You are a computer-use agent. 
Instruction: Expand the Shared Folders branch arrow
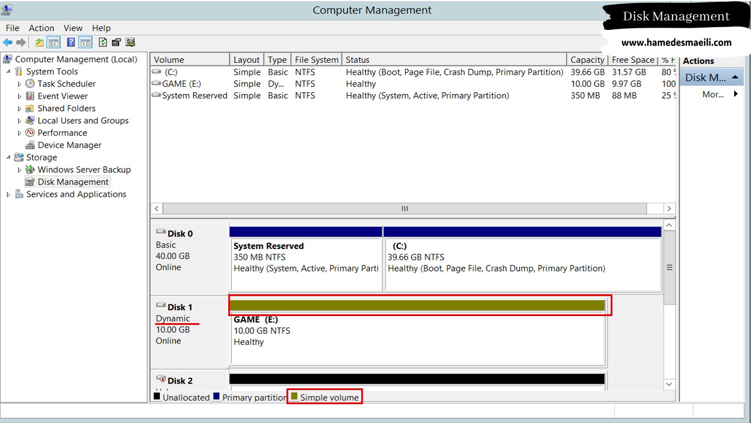(x=19, y=109)
